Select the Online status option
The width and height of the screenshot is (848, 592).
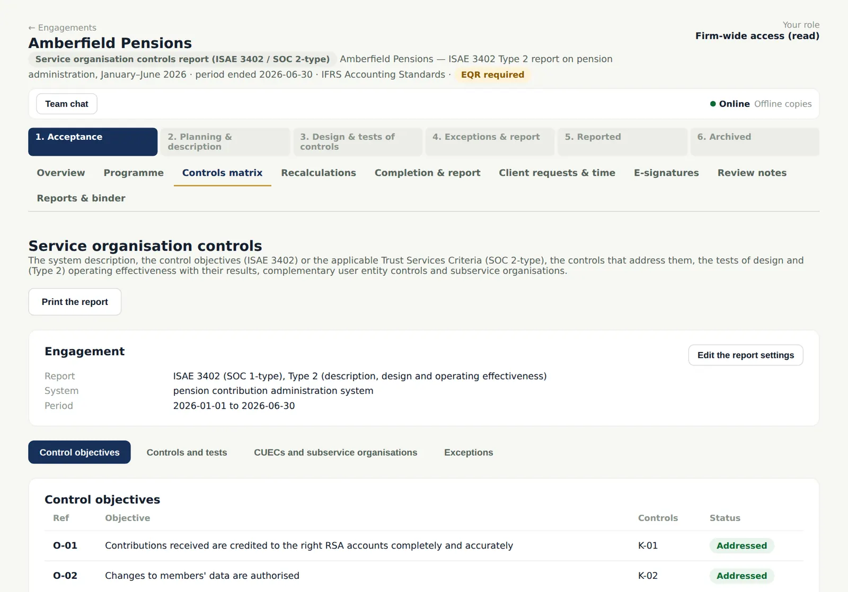pos(730,104)
